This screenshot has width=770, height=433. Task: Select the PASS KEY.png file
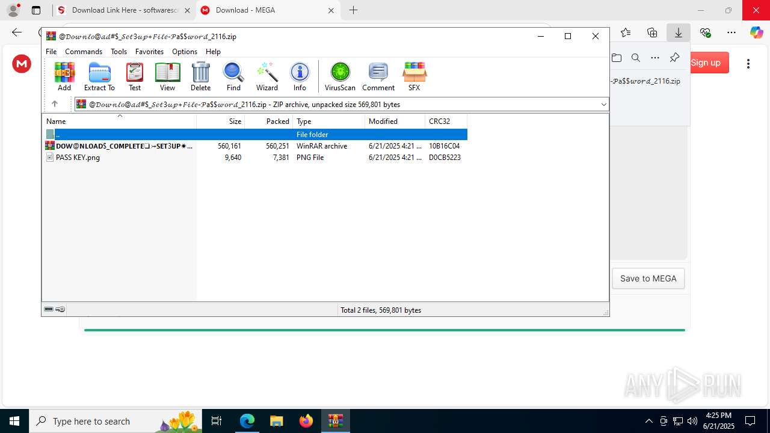point(255,158)
